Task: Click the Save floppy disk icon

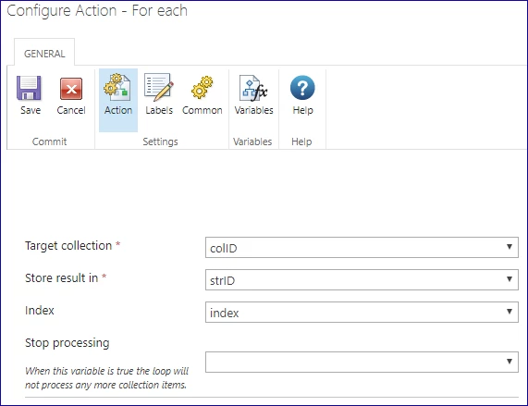Action: coord(29,88)
